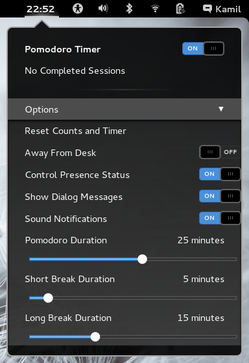Click the Long Break Duration slider knob
Image resolution: width=249 pixels, height=363 pixels.
95,336
